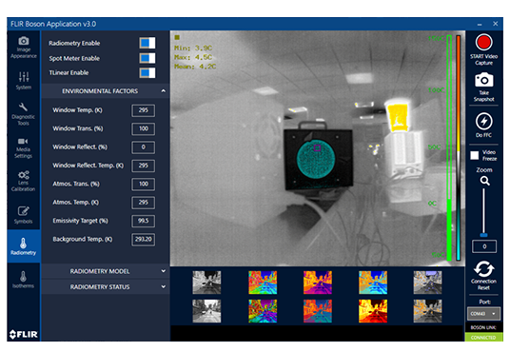Select the gray-with-orange palette thumbnail bottom right
This screenshot has height=352, width=510.
pos(427,311)
